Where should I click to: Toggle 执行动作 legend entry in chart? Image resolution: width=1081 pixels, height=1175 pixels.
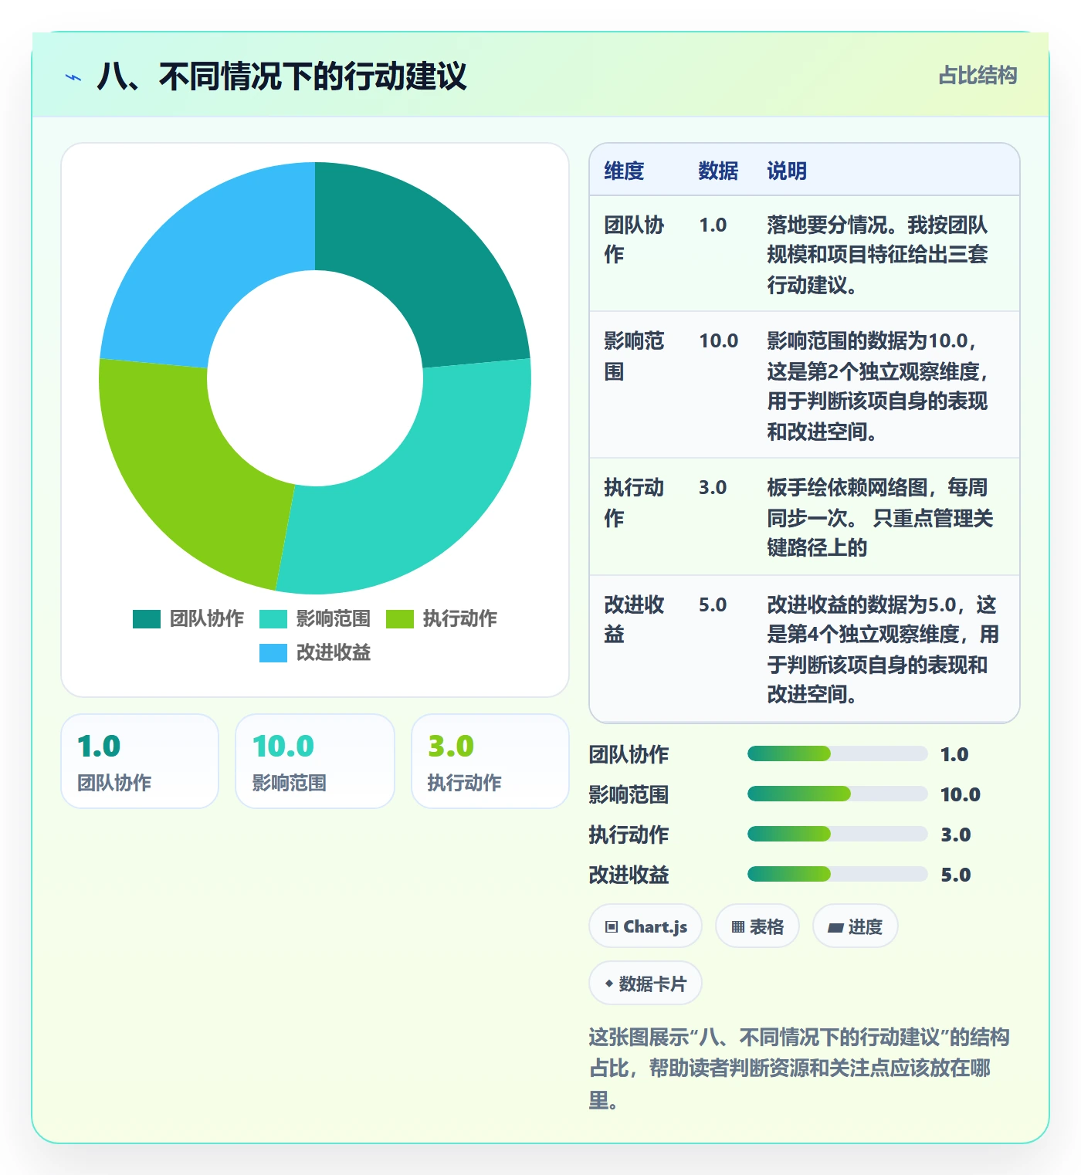(x=442, y=618)
